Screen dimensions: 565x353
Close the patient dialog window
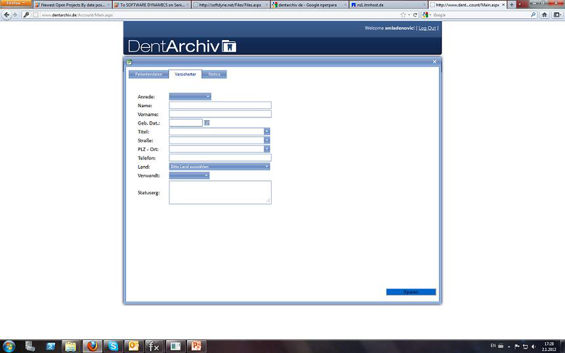point(434,62)
